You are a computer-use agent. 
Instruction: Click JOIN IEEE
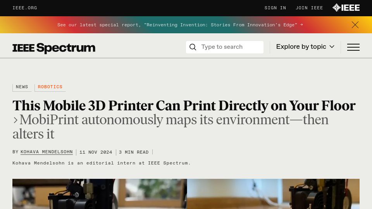(309, 8)
